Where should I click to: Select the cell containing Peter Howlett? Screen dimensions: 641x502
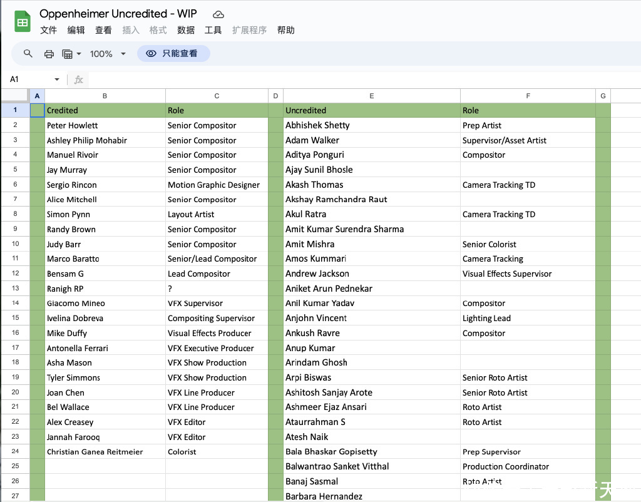[105, 125]
